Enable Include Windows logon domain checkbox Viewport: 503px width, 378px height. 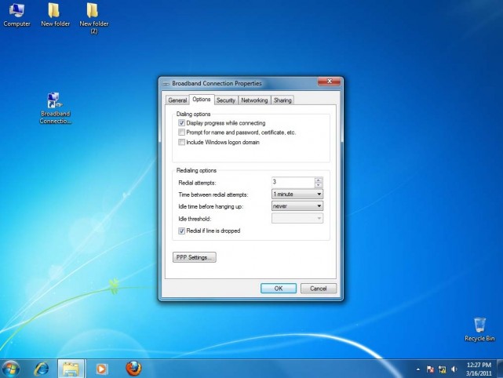click(x=181, y=142)
